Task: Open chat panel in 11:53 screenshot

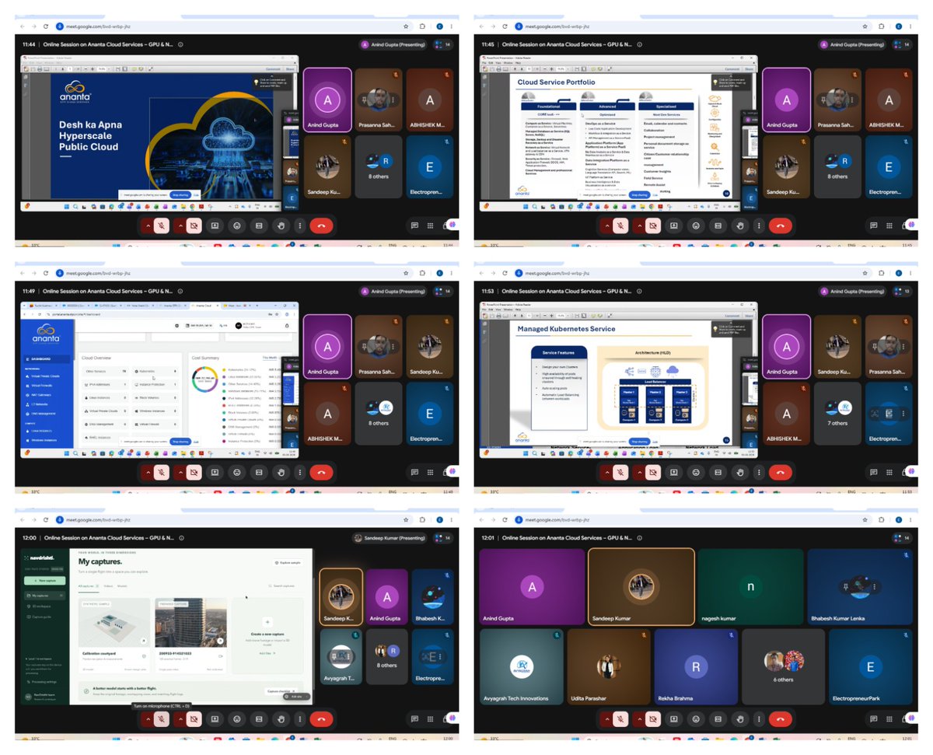Action: coord(874,473)
